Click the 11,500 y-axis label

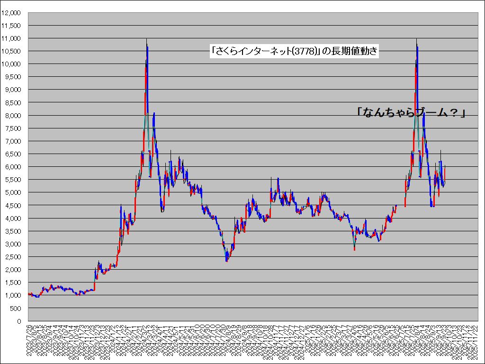pos(11,26)
